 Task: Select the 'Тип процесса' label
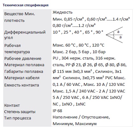point(17,118)
